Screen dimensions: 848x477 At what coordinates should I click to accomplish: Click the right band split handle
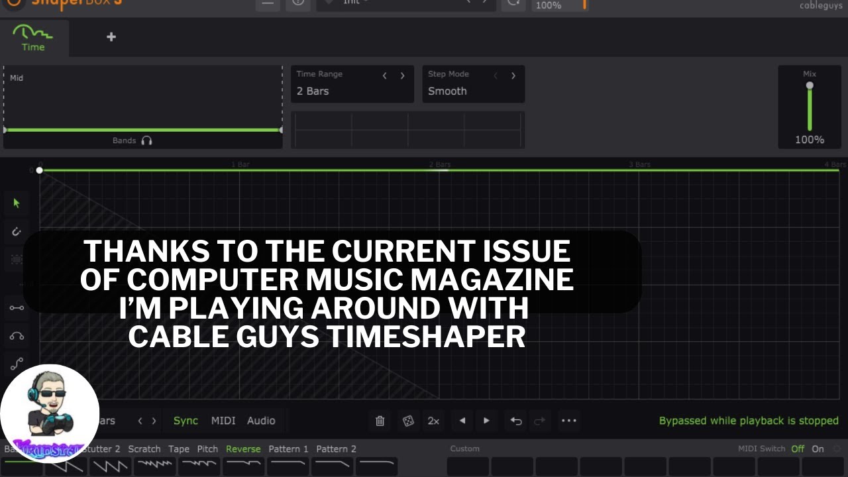[x=281, y=130]
